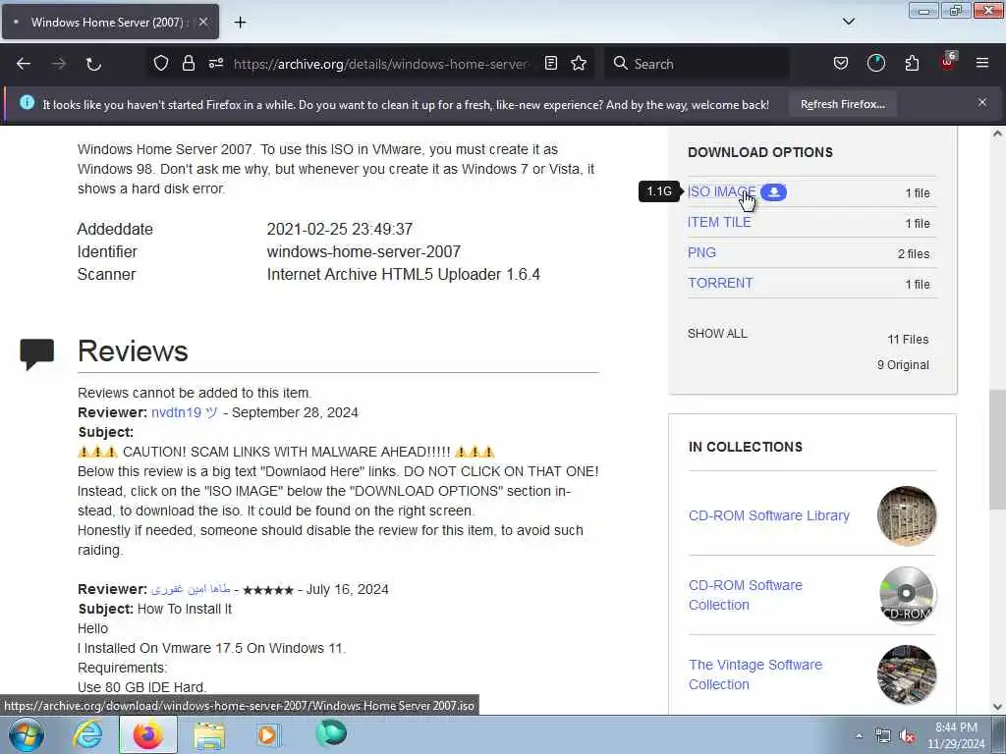Click the network tray icon
1006x754 pixels.
coord(883,736)
